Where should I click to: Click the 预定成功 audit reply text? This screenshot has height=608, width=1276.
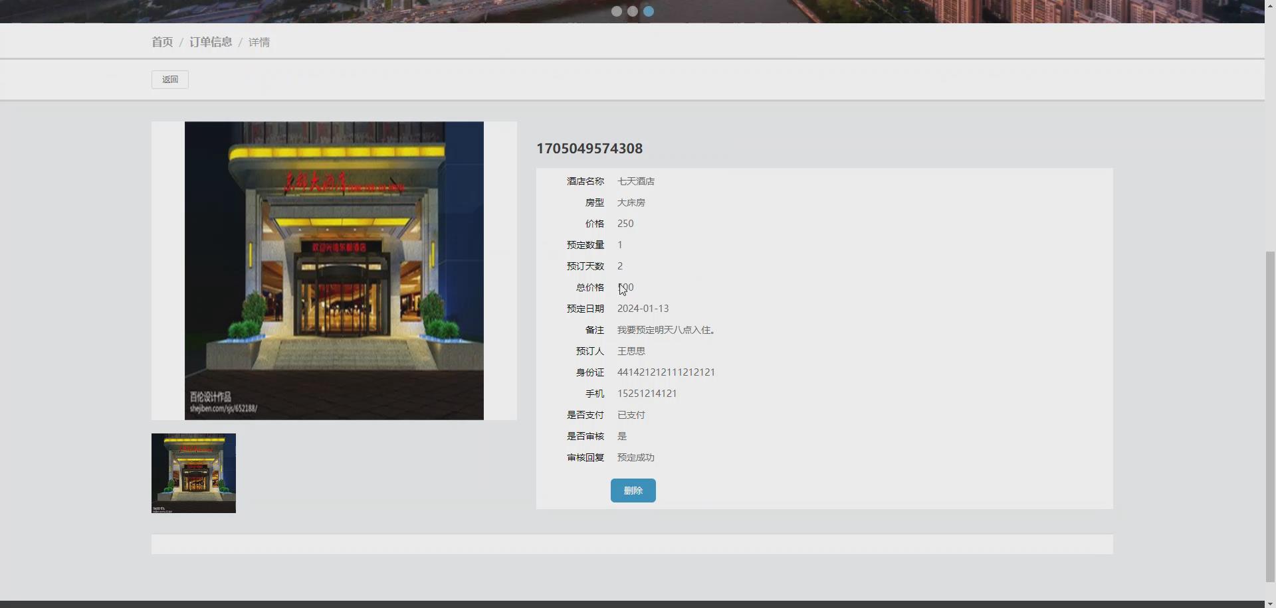coord(635,457)
